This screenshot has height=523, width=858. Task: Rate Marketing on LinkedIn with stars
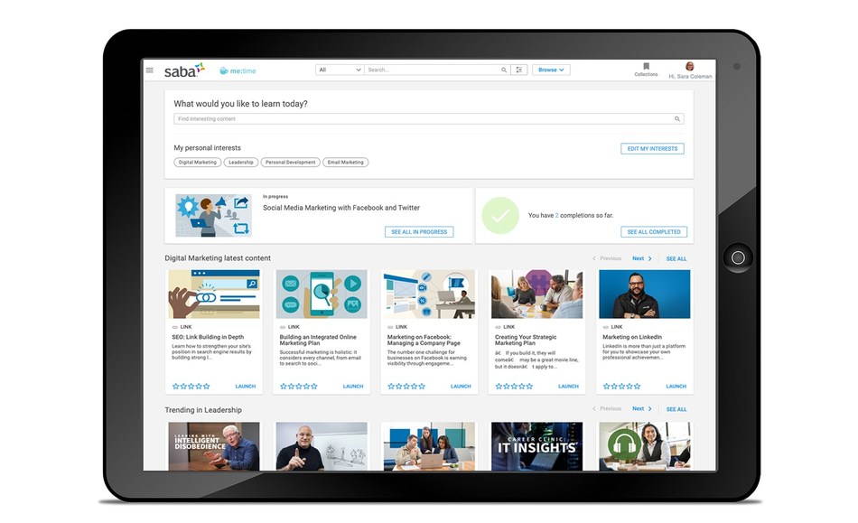click(623, 386)
